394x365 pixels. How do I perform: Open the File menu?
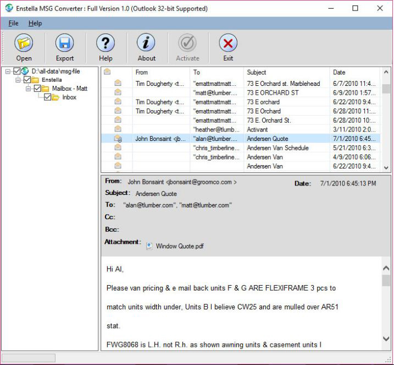click(13, 24)
